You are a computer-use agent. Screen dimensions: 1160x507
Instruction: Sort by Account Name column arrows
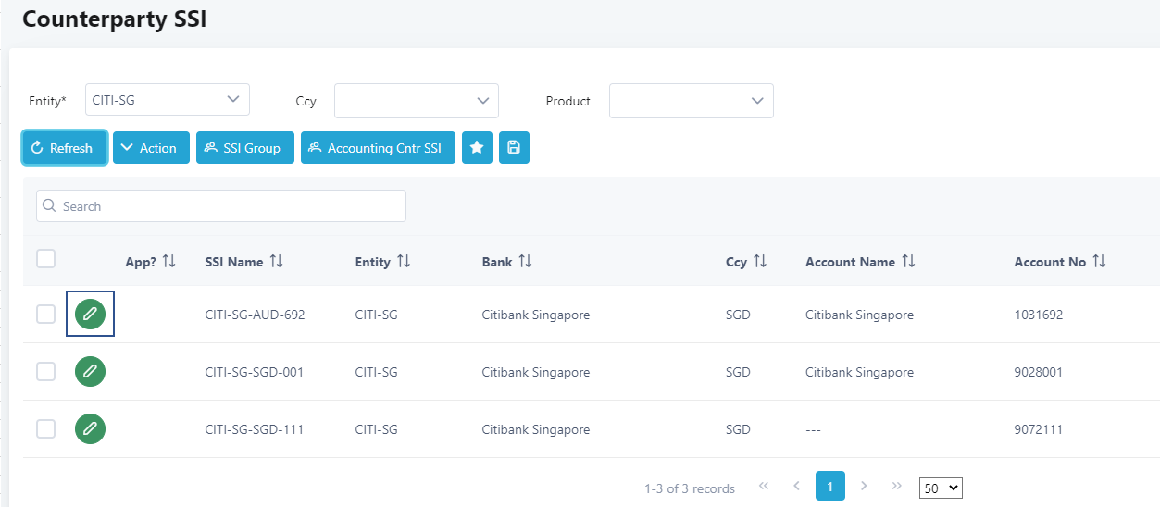pyautogui.click(x=907, y=262)
